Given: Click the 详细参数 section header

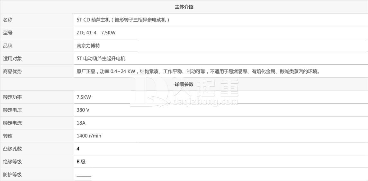Looking at the screenshot, I should tap(184, 84).
